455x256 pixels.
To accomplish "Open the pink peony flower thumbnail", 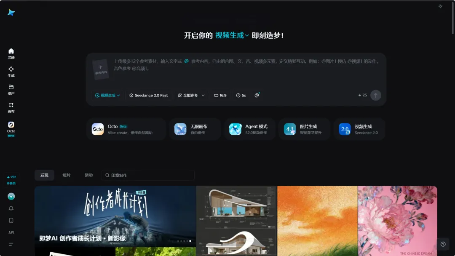I will [398, 221].
